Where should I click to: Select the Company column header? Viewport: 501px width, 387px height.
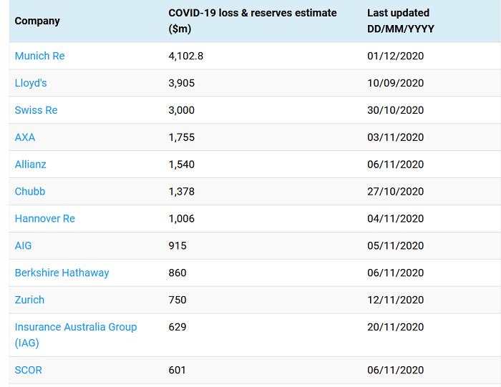tap(37, 21)
